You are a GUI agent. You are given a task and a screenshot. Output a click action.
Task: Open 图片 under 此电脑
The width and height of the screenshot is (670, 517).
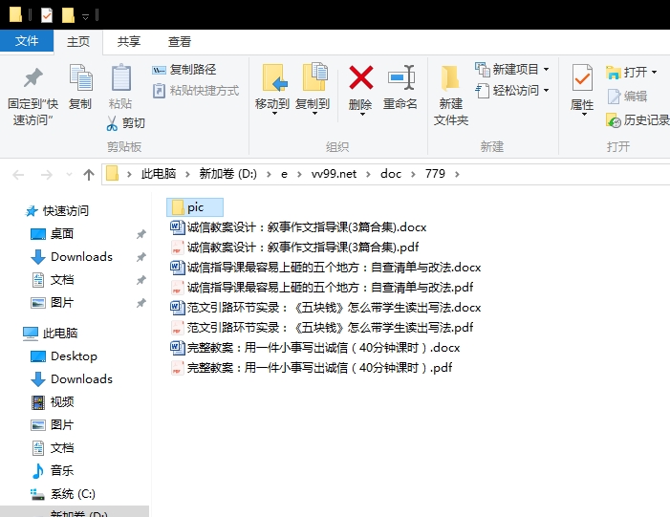coord(53,425)
